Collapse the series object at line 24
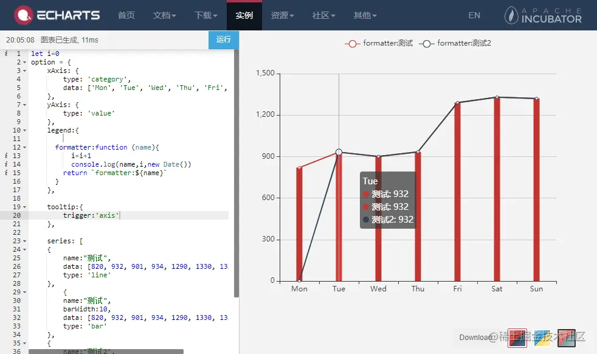Screen dimensions: 597x354 coord(25,249)
